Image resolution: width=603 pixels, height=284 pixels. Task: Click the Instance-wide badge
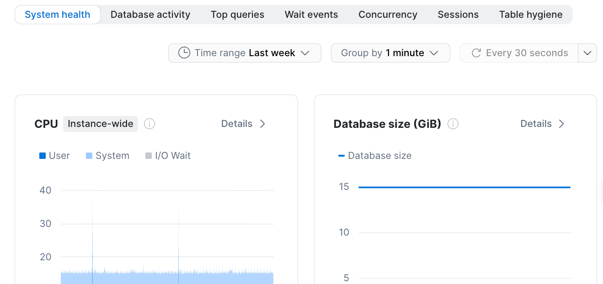[x=101, y=124]
